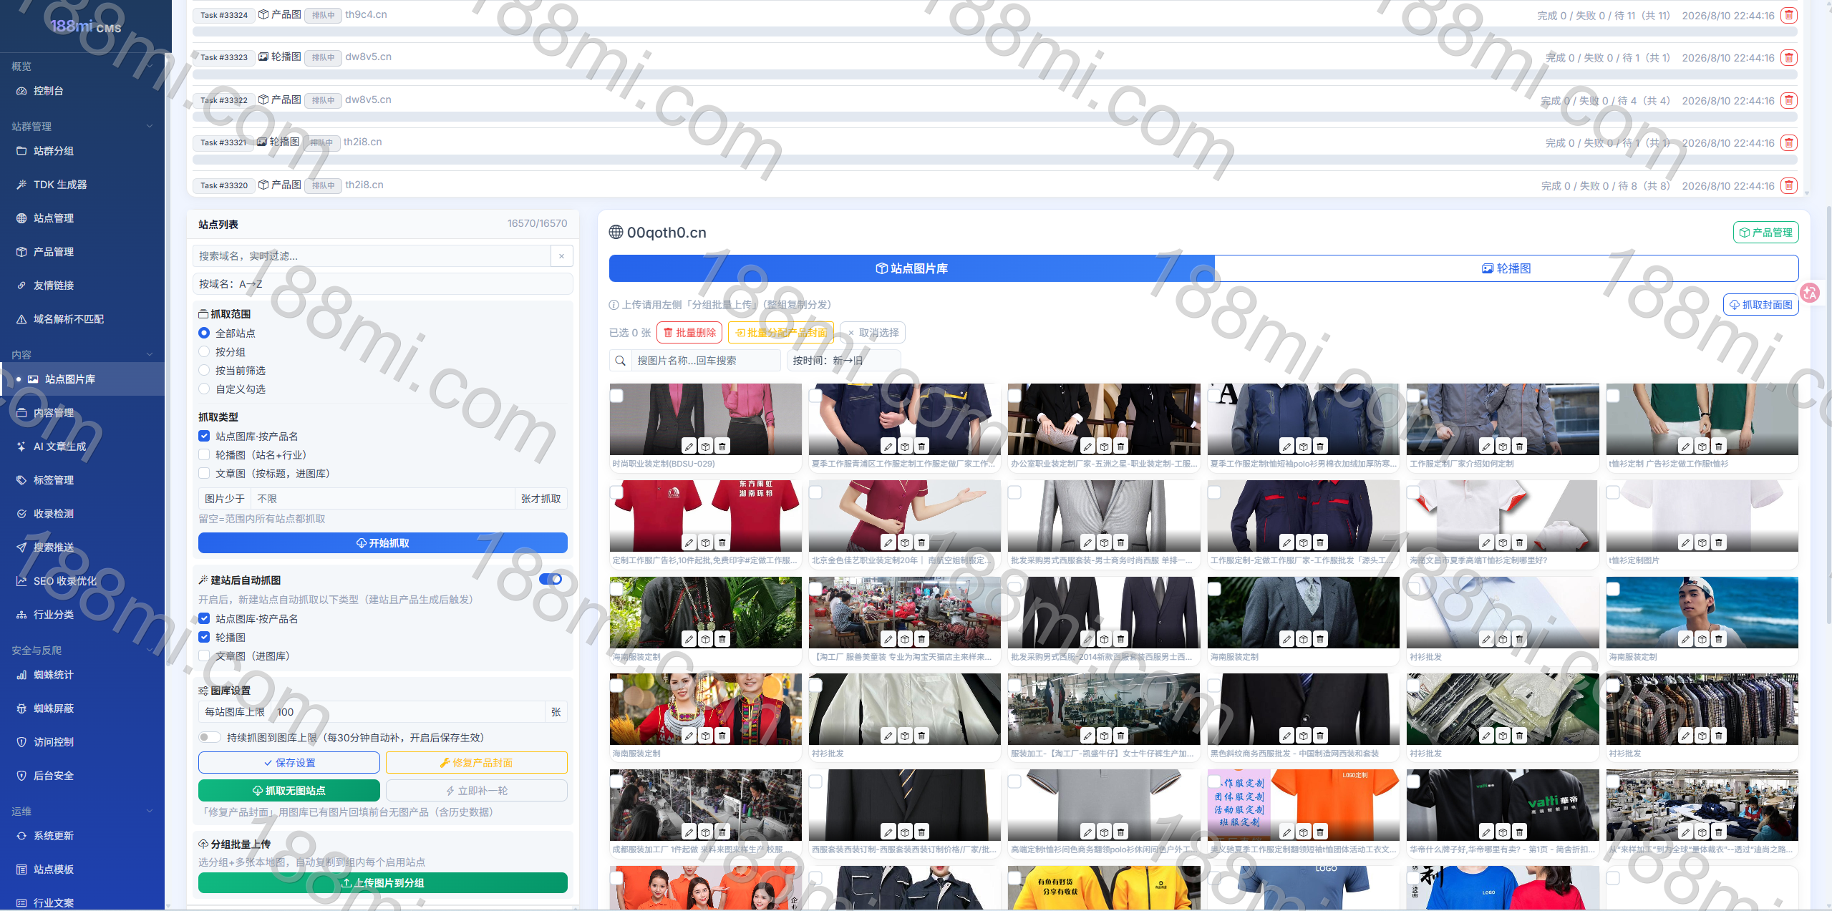Open the 海南服装定制 beach man thumbnail

tap(1702, 613)
